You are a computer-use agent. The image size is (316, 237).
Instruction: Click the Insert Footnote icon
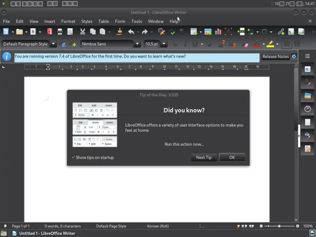coord(291,32)
